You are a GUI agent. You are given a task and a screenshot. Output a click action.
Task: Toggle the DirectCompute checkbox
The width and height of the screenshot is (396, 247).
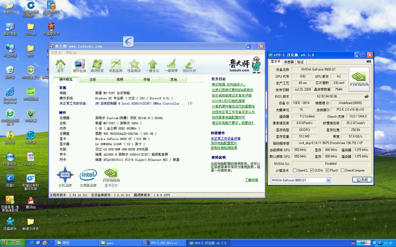343,170
